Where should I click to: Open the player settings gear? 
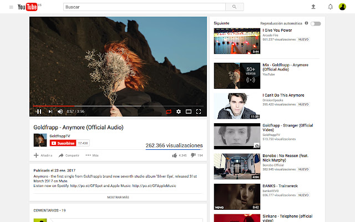pos(179,112)
